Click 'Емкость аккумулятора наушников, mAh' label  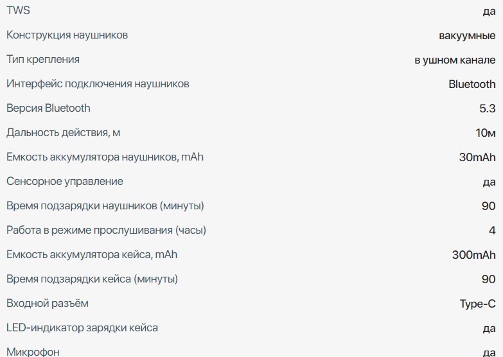[105, 157]
